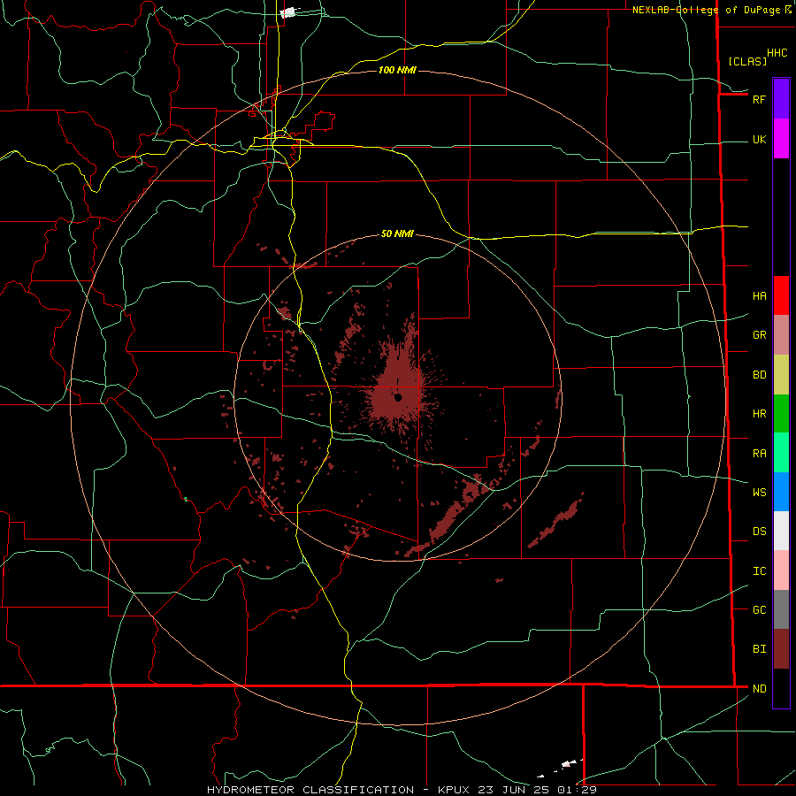Click the Hydrometeor Classification KPUX caption
796x796 pixels.
pos(402,790)
